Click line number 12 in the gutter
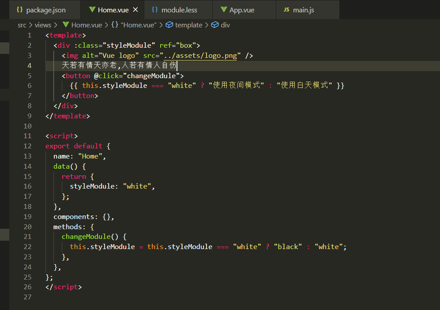The height and width of the screenshot is (310, 440). coord(27,146)
